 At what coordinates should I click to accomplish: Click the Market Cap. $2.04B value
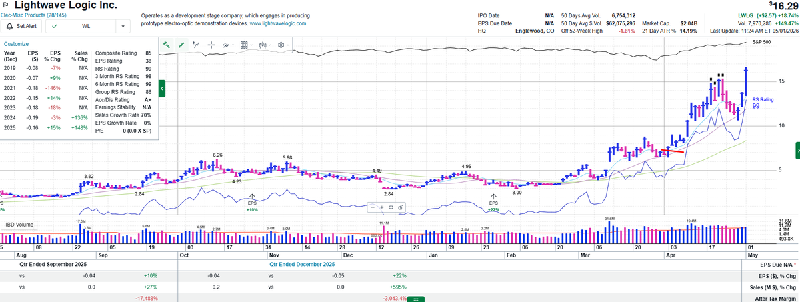pos(687,23)
